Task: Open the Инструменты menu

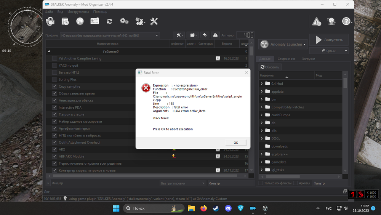Action: click(x=78, y=12)
